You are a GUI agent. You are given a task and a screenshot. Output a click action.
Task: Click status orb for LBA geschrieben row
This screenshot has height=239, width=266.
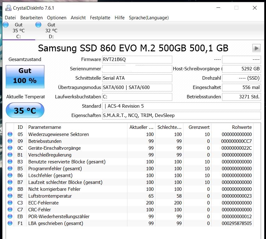coord(10,223)
